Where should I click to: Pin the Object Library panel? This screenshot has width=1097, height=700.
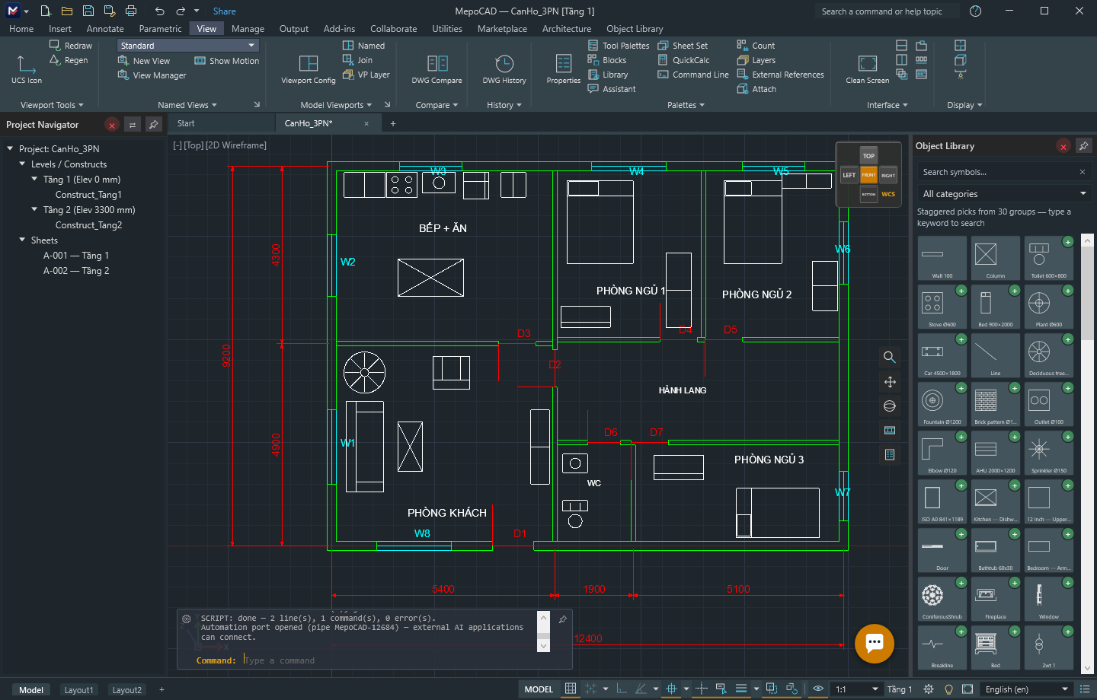tap(1083, 146)
